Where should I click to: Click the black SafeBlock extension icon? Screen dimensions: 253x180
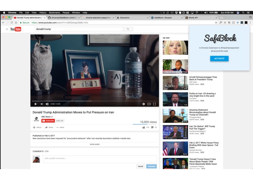coord(246,23)
